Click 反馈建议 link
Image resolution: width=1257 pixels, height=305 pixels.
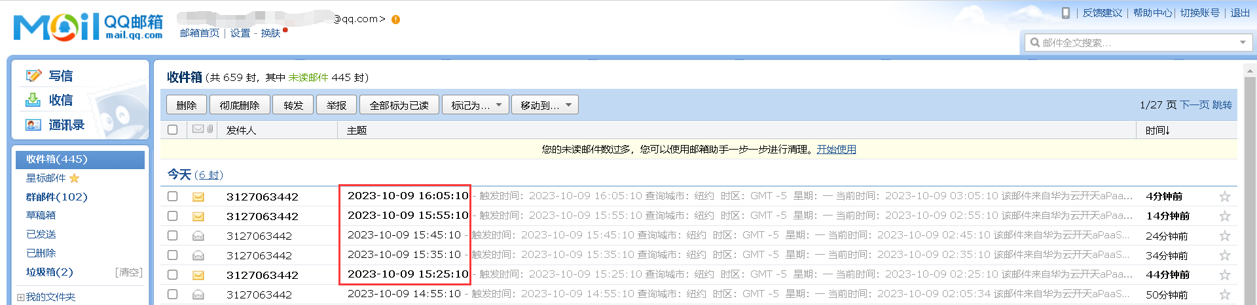pyautogui.click(x=1102, y=12)
